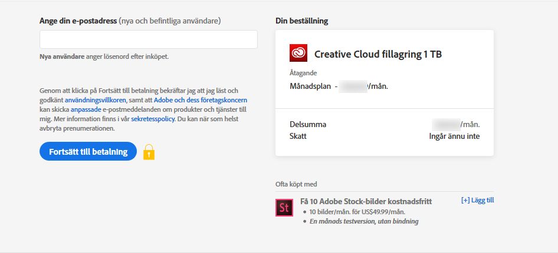Click Nya användare password note
The height and width of the screenshot is (253, 558).
tap(104, 56)
